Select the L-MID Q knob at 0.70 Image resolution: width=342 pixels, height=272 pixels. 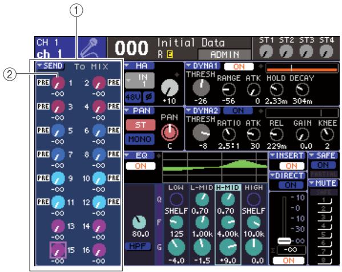(202, 199)
